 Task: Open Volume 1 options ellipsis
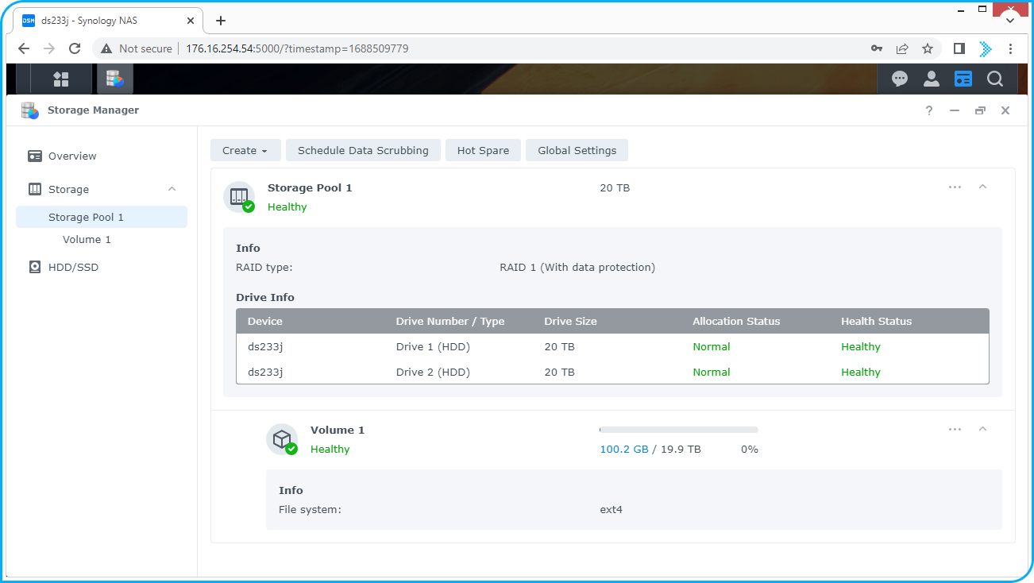[955, 429]
